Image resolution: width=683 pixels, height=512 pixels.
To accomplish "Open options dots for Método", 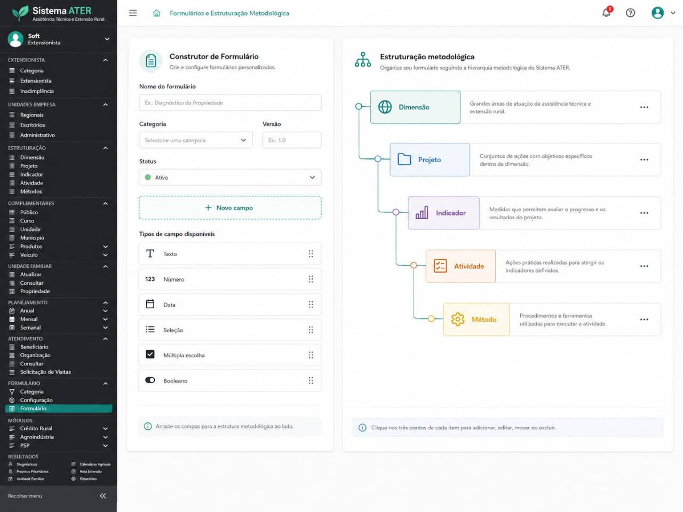I will [644, 319].
